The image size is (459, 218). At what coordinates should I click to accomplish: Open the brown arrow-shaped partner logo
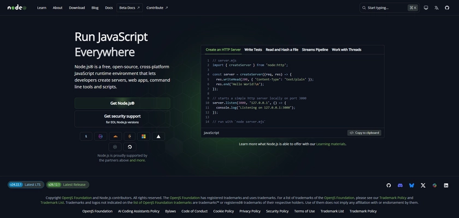[130, 137]
